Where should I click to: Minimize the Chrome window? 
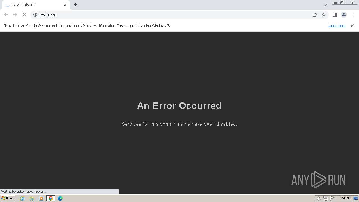[x=335, y=3]
